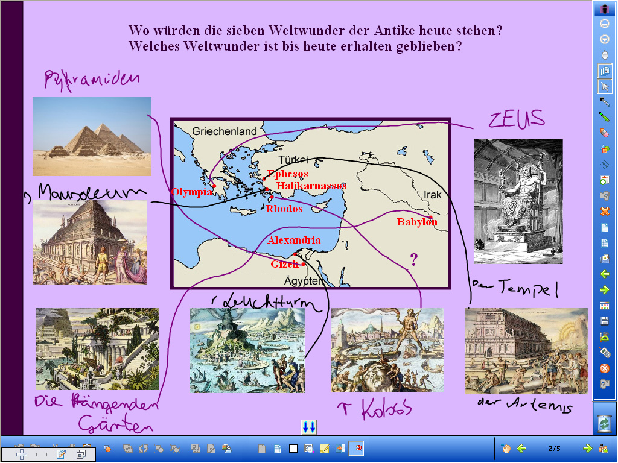Open the toolbar options down-arrow circle
This screenshot has width=618, height=463.
[x=605, y=39]
